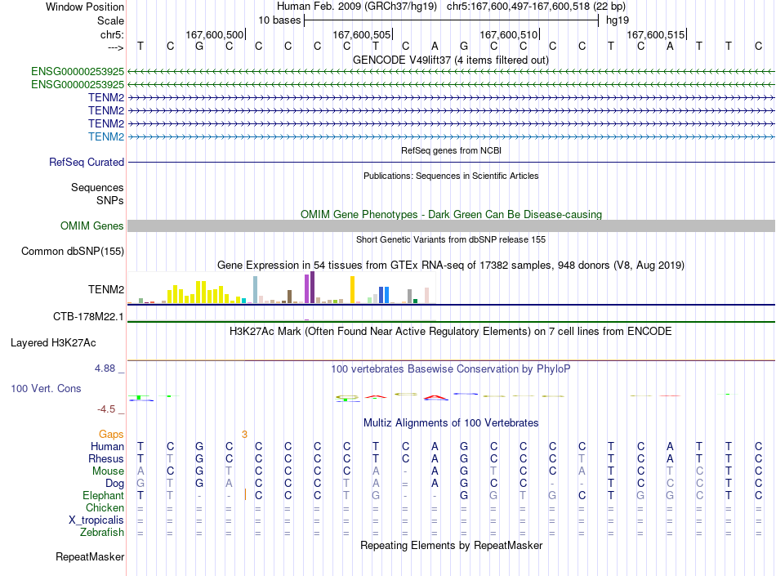Click the orange Gaps count 3 marker
The width and height of the screenshot is (776, 576).
(x=244, y=435)
